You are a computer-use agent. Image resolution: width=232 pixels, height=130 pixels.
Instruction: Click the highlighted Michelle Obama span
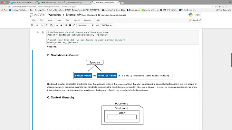coord(107,76)
